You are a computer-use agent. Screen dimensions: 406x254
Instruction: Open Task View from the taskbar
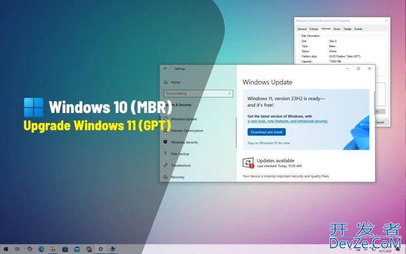pos(17,250)
